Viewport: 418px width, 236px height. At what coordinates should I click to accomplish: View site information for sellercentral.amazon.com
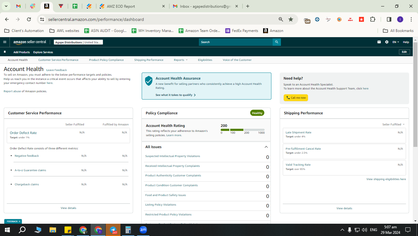click(42, 19)
